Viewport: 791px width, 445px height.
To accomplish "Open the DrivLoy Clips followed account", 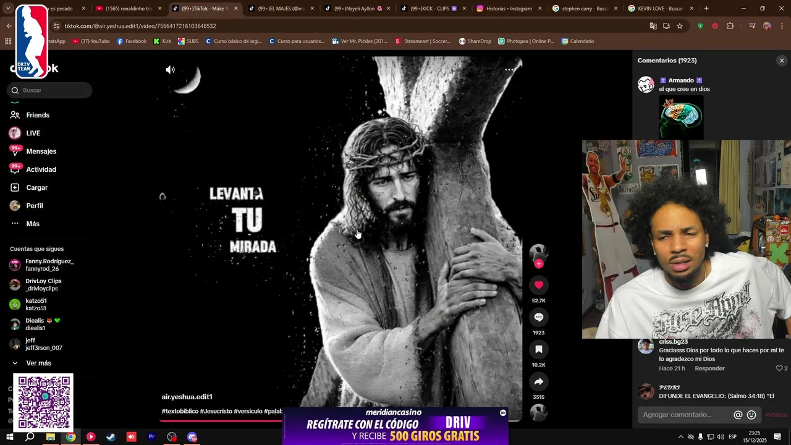I will [42, 285].
